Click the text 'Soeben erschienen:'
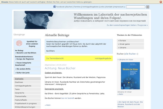Screen dimensions: 163x109 click(x=53, y=73)
